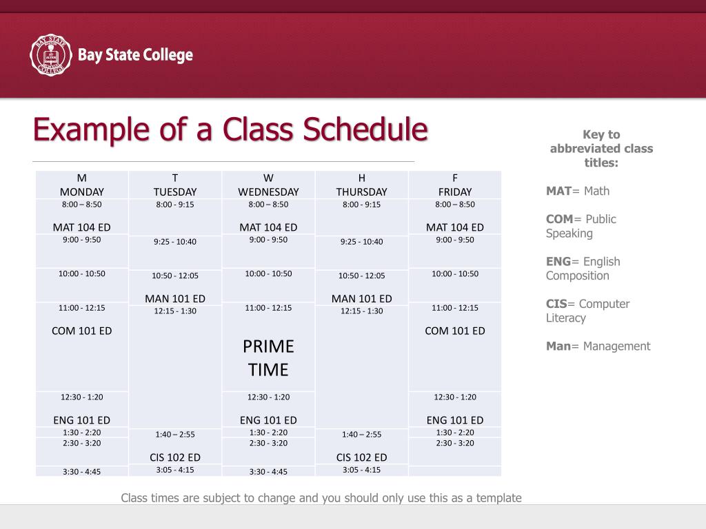Select the "Example of a Class Schedule" title

pyautogui.click(x=230, y=129)
